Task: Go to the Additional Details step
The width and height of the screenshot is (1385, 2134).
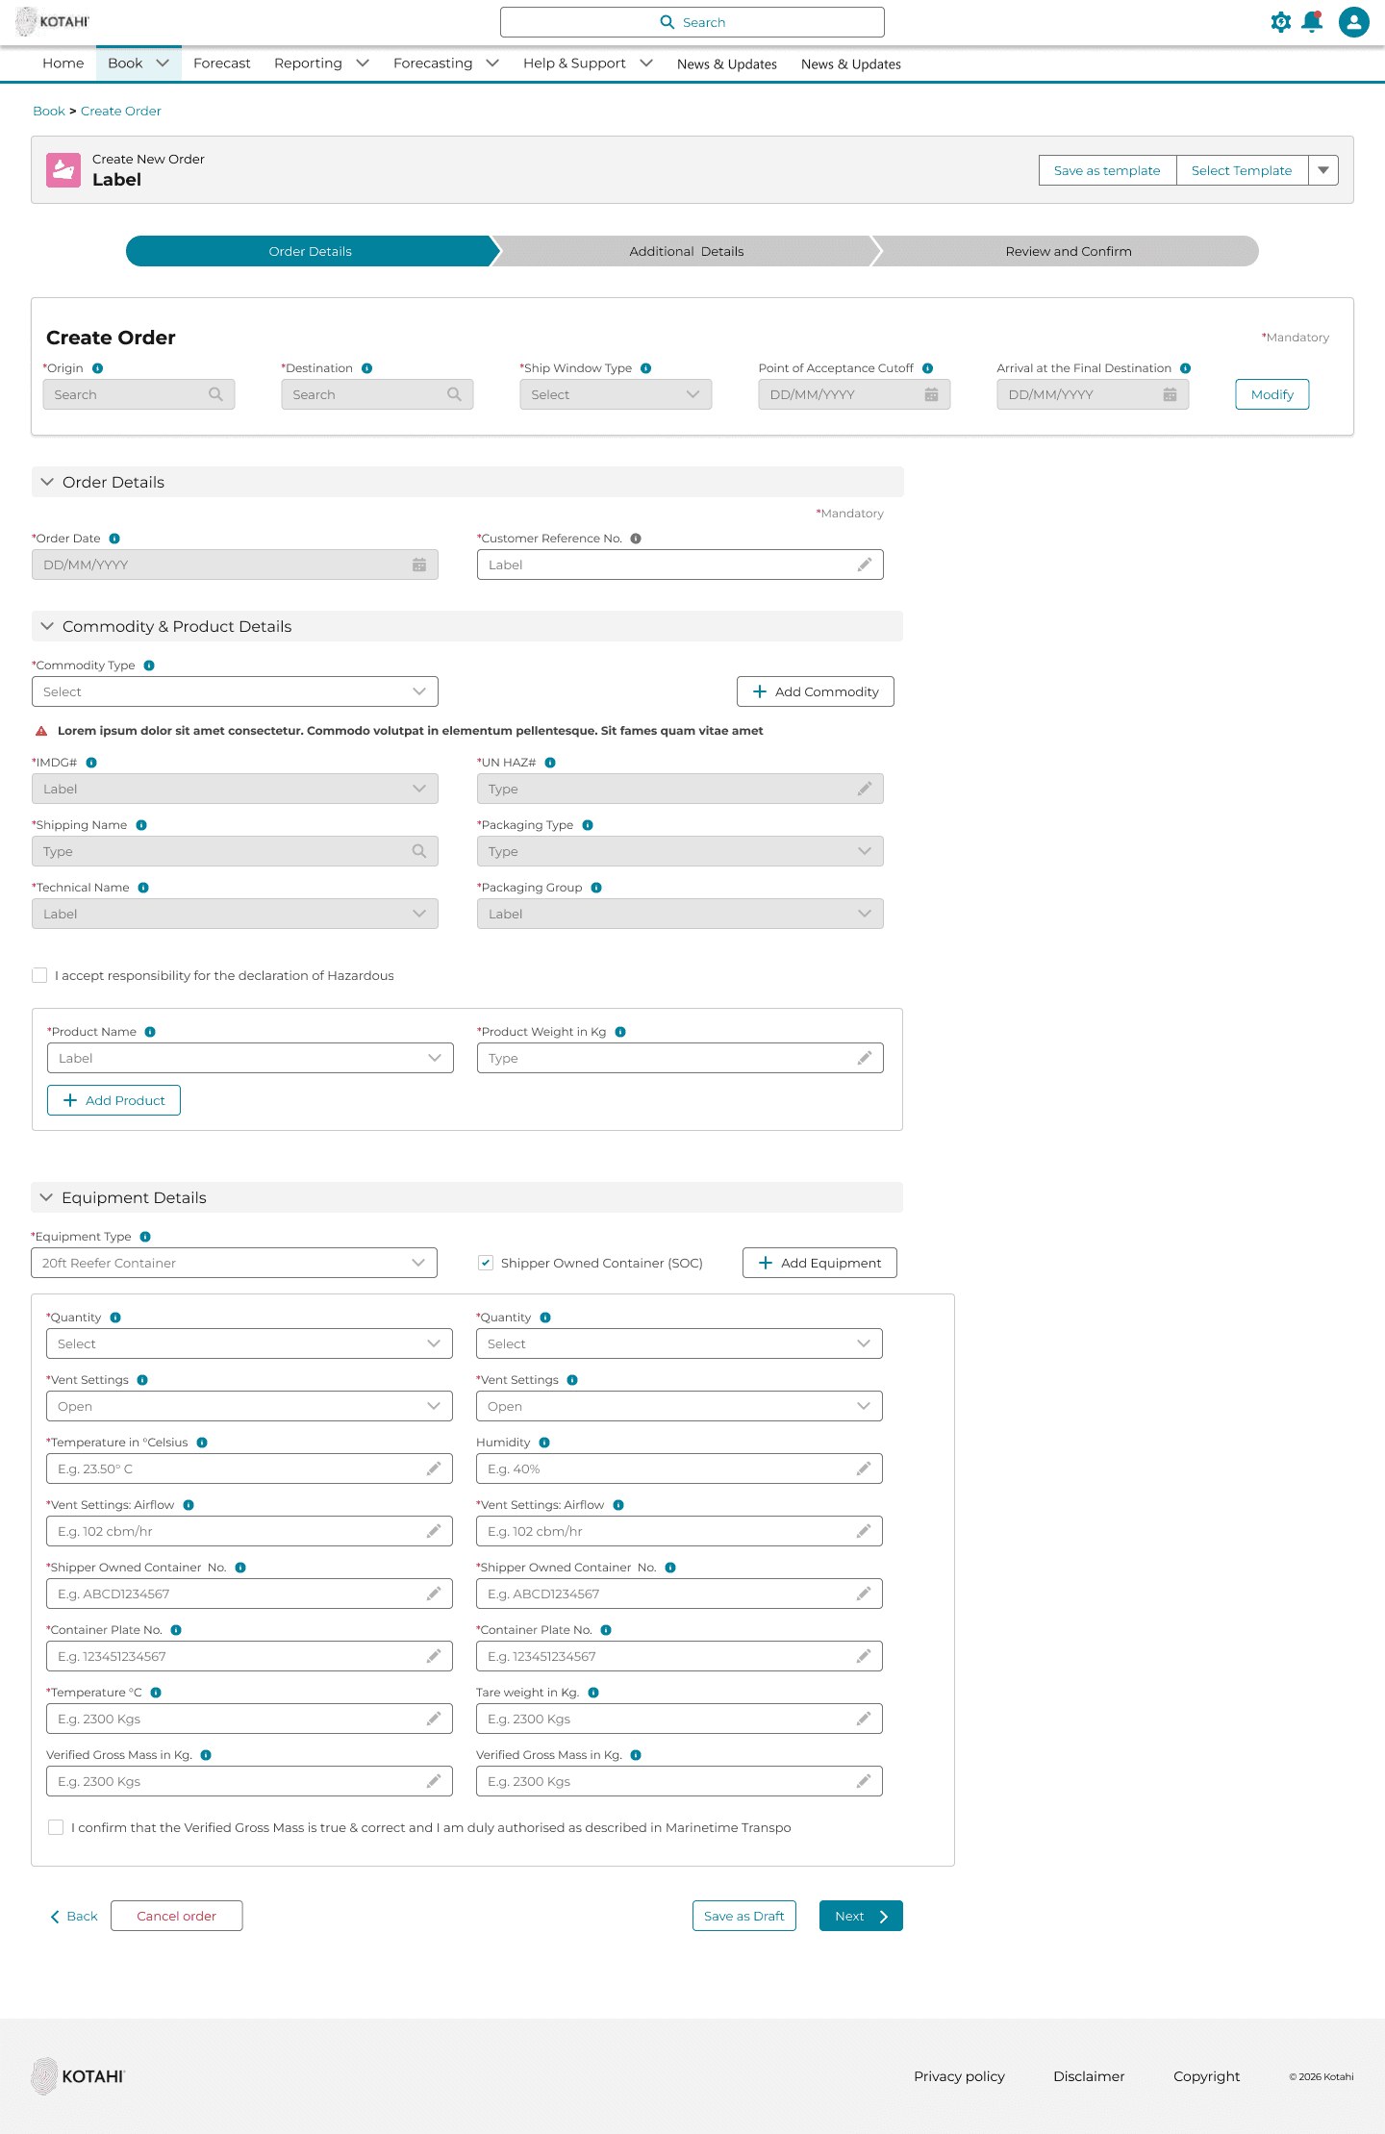Action: [x=687, y=251]
